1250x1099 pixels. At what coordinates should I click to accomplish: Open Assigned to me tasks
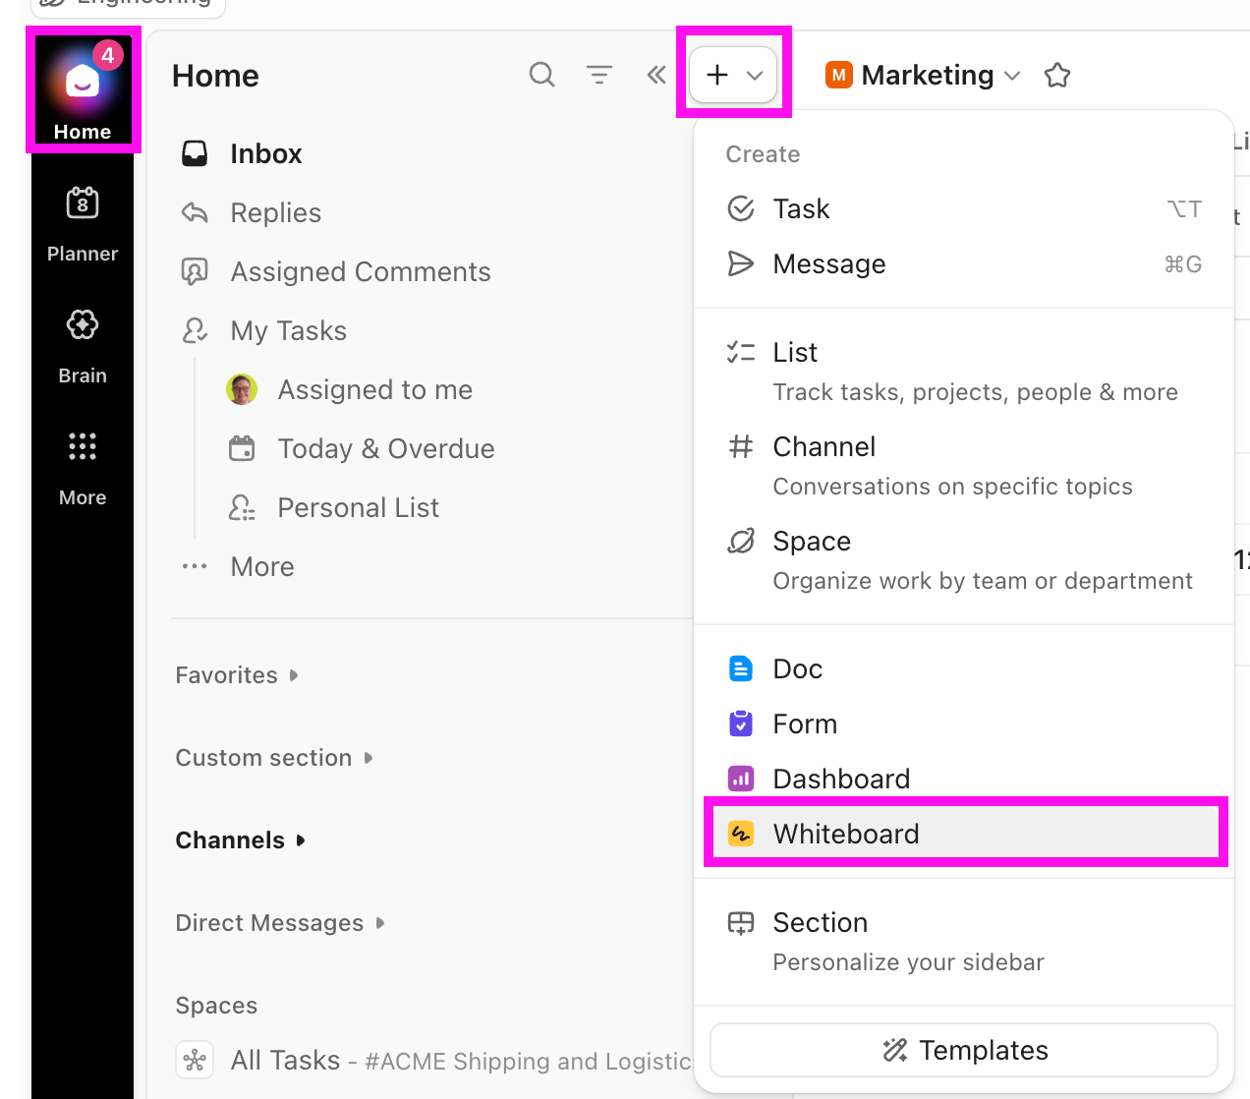(374, 389)
